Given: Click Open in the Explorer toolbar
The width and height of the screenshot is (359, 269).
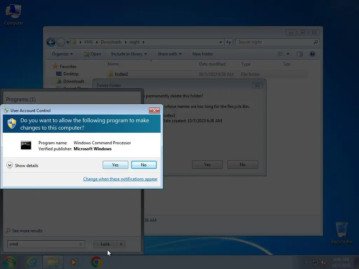Looking at the screenshot, I should coord(93,54).
